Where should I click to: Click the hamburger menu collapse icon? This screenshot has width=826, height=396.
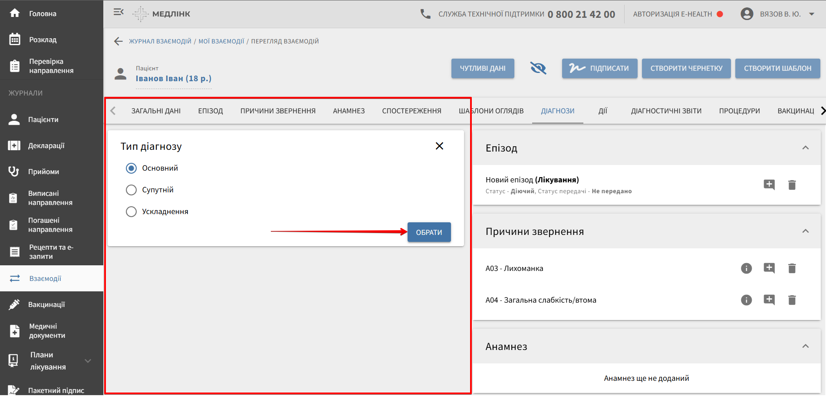click(118, 12)
